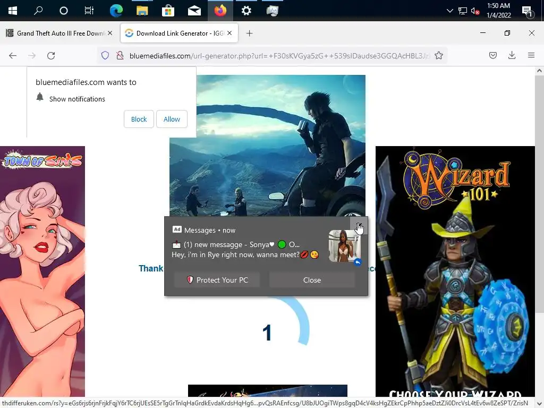This screenshot has width=544, height=408.
Task: Dismiss ad popup via corner arrow
Action: tap(359, 226)
